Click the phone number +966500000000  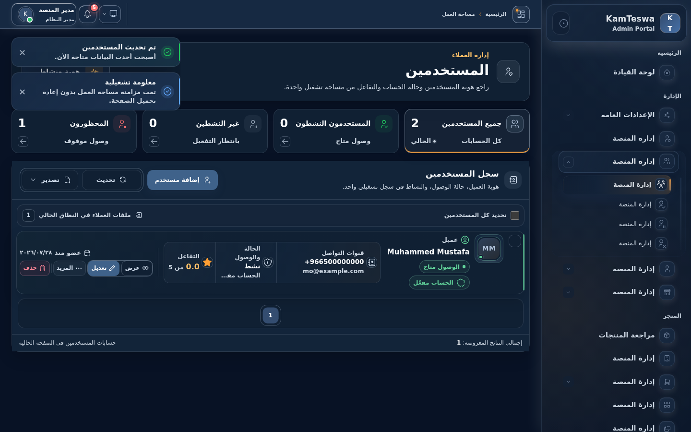pos(334,262)
